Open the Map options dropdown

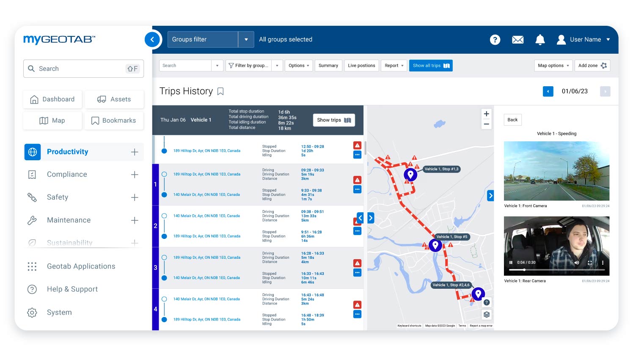(x=553, y=66)
